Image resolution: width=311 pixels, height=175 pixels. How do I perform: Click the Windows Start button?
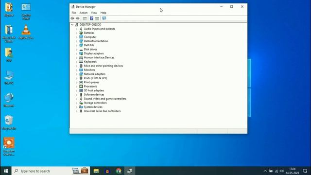6,171
